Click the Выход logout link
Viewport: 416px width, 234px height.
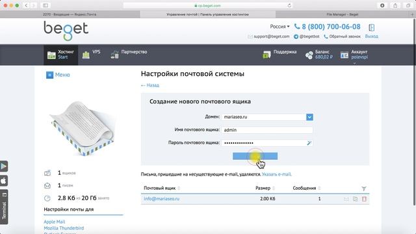[371, 36]
